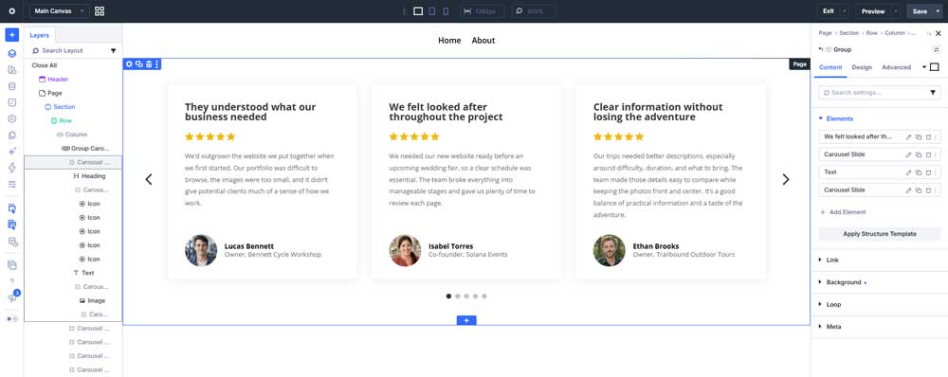
Task: Select the Layers panel tab
Action: tap(39, 35)
